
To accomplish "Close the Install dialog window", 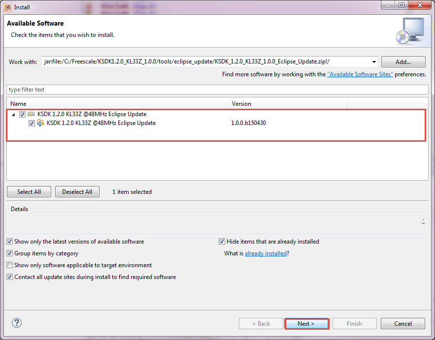I will [420, 5].
